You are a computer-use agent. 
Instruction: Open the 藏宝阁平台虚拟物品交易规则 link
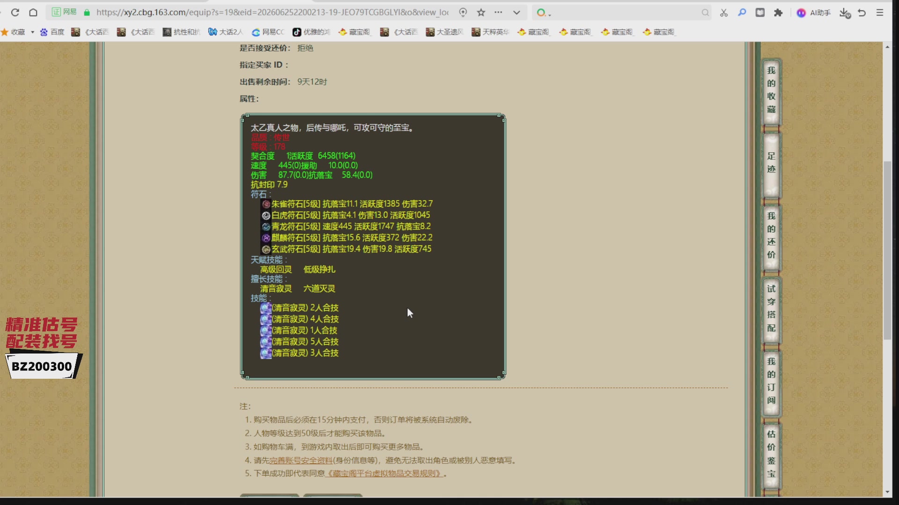384,474
